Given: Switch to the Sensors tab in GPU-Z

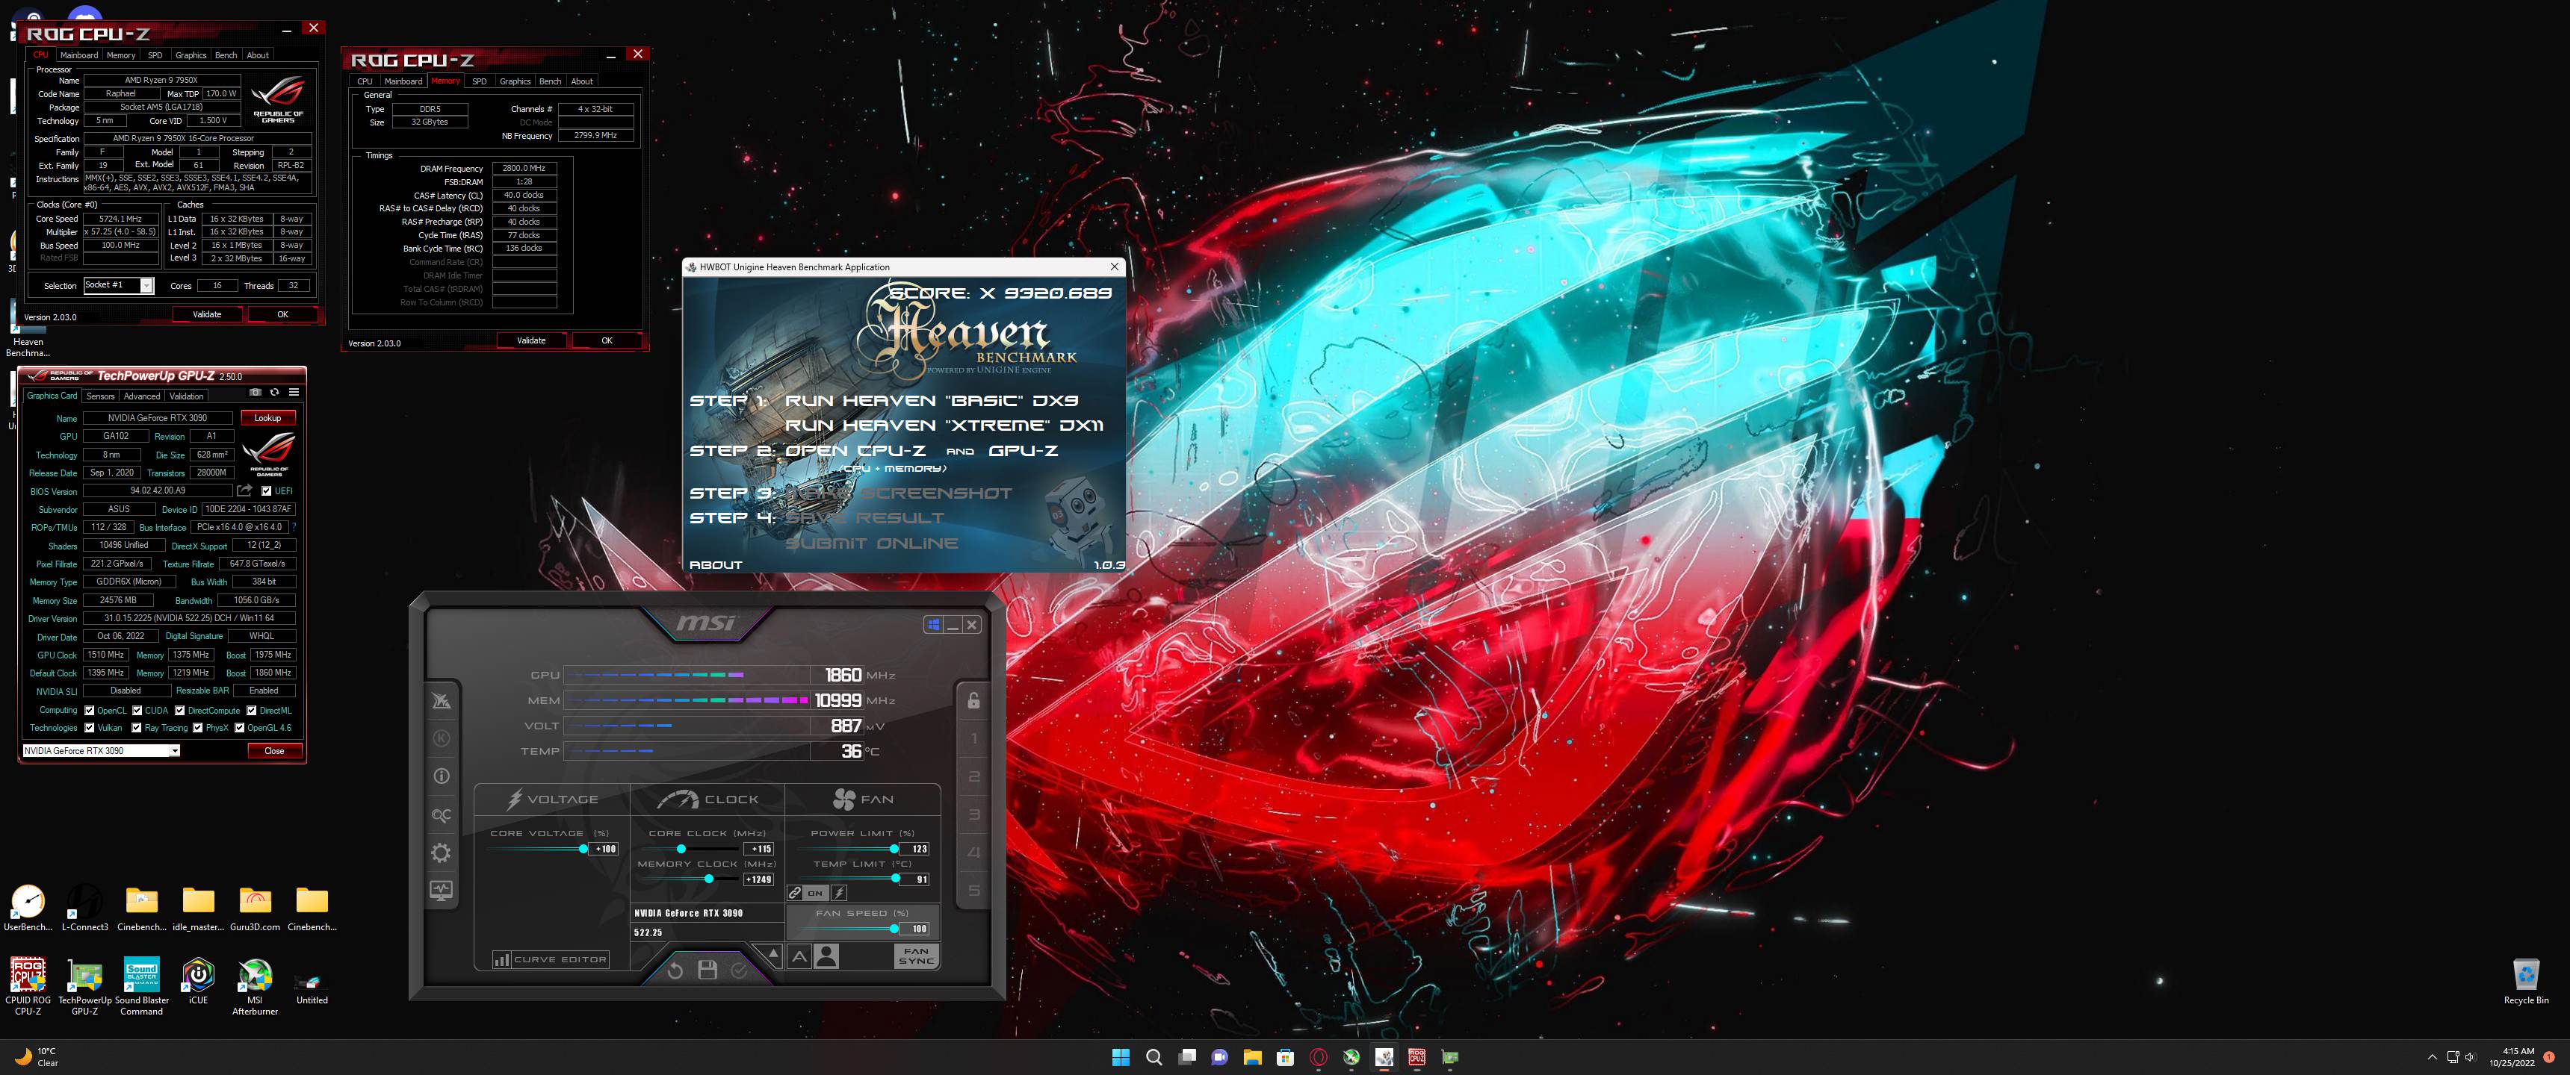Looking at the screenshot, I should (101, 396).
